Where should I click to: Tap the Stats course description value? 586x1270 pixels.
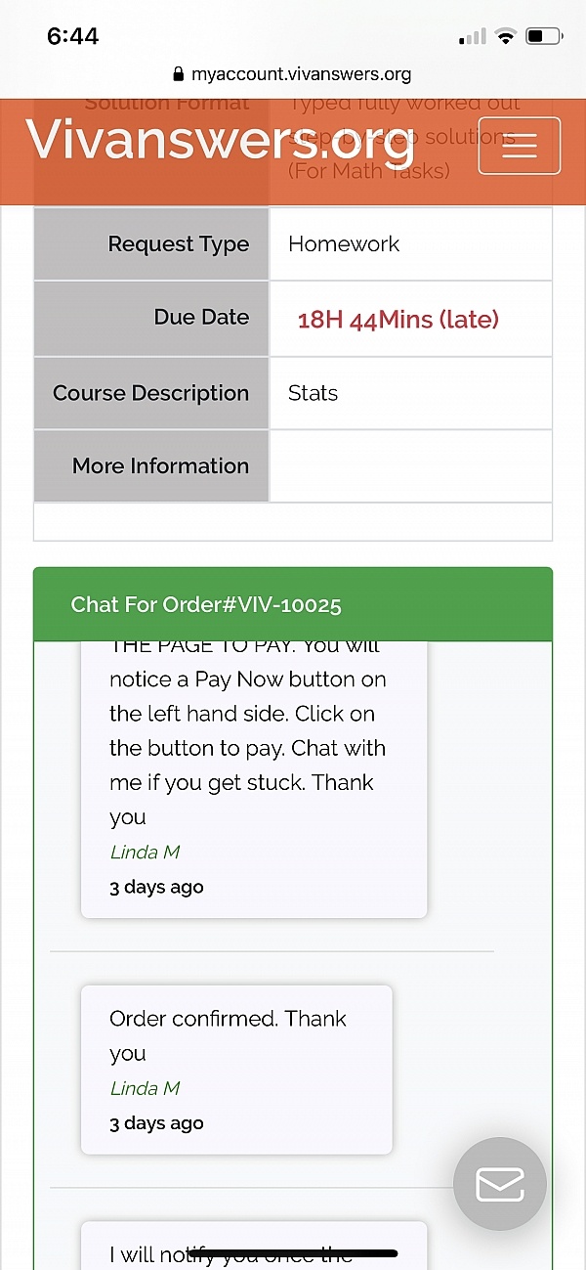(314, 393)
